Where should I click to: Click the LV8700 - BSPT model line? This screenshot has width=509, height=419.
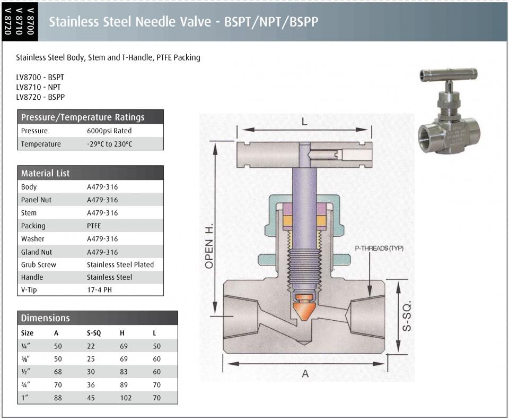[x=40, y=78]
